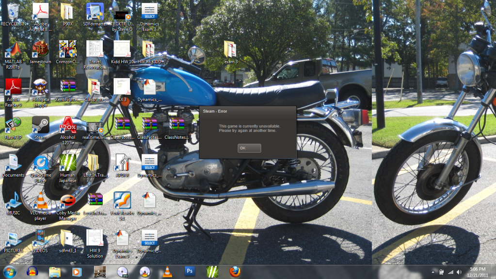Open the Windows Start menu orb
This screenshot has width=496, height=279.
[10, 272]
